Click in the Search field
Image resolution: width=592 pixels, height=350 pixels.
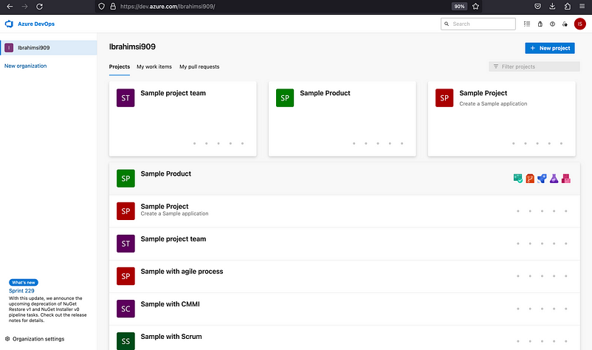[x=478, y=24]
